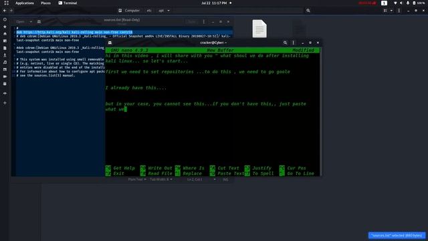
Task: Click Replace in nano shortcuts
Action: [x=189, y=173]
